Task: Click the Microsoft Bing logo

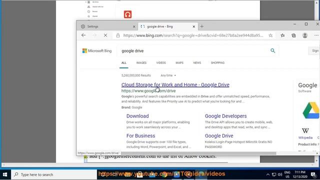Action: [x=97, y=51]
